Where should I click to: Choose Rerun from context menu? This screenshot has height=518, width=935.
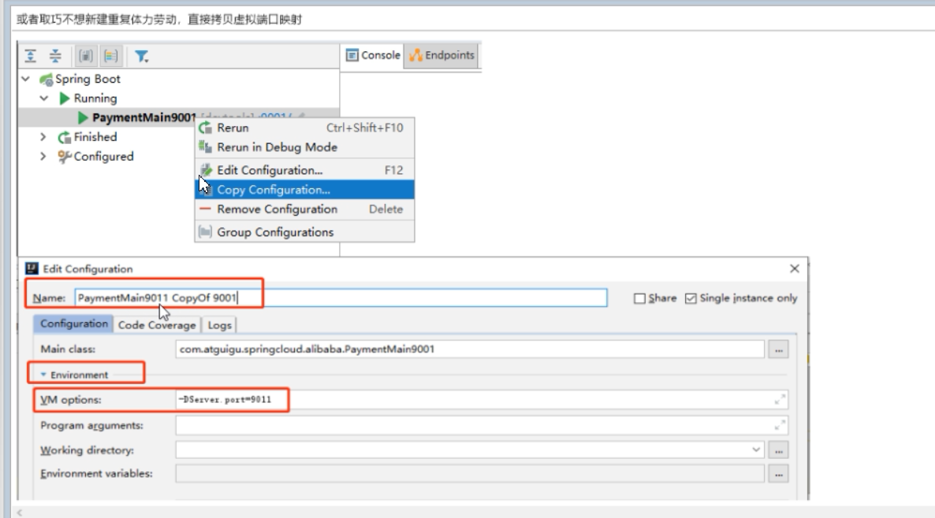point(304,128)
